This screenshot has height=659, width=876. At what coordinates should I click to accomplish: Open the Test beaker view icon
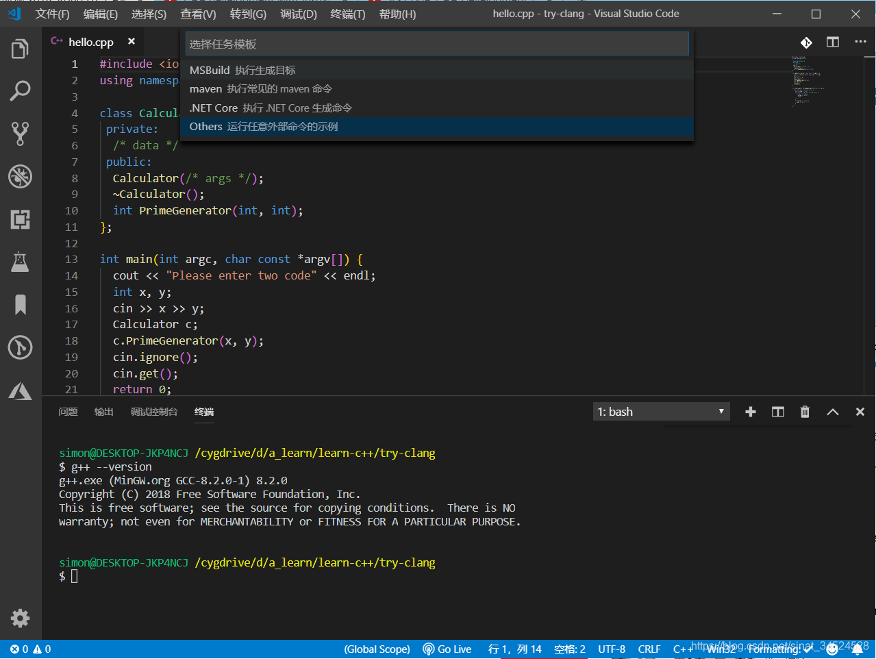tap(20, 262)
